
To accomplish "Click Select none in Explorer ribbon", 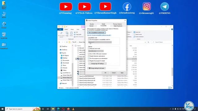I will [138, 34].
